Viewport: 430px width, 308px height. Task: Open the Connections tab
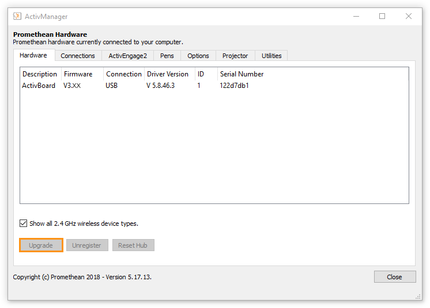tap(78, 56)
